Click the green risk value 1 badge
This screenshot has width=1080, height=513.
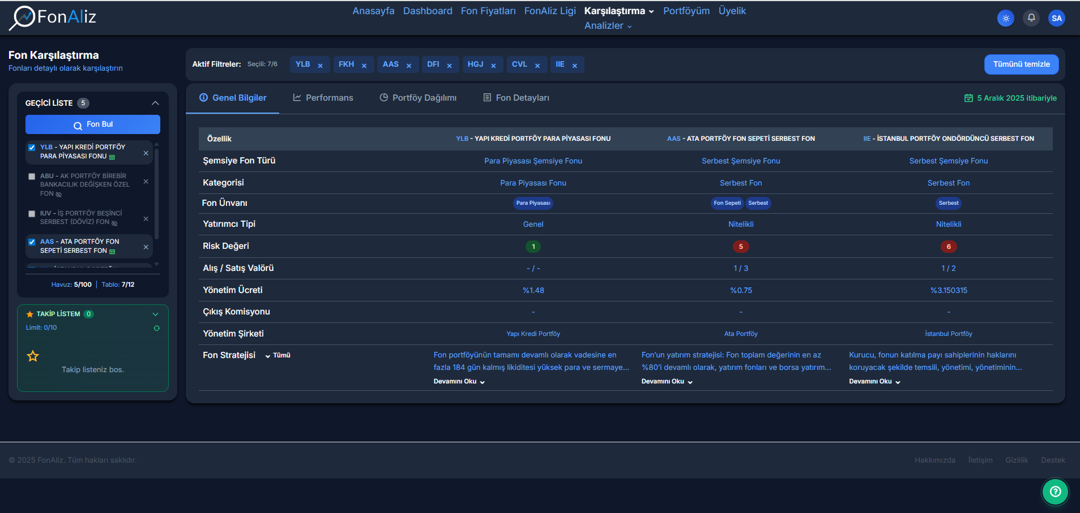click(x=533, y=247)
